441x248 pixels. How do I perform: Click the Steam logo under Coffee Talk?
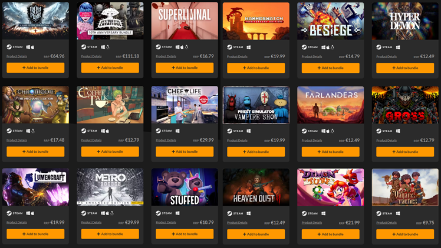[x=84, y=131]
